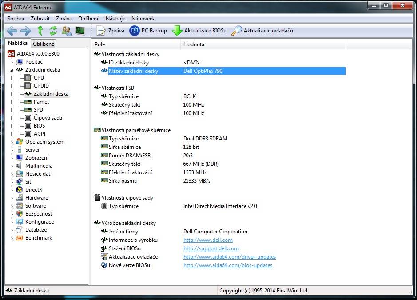
Task: Go up one level with green arrow
Action: click(40, 31)
